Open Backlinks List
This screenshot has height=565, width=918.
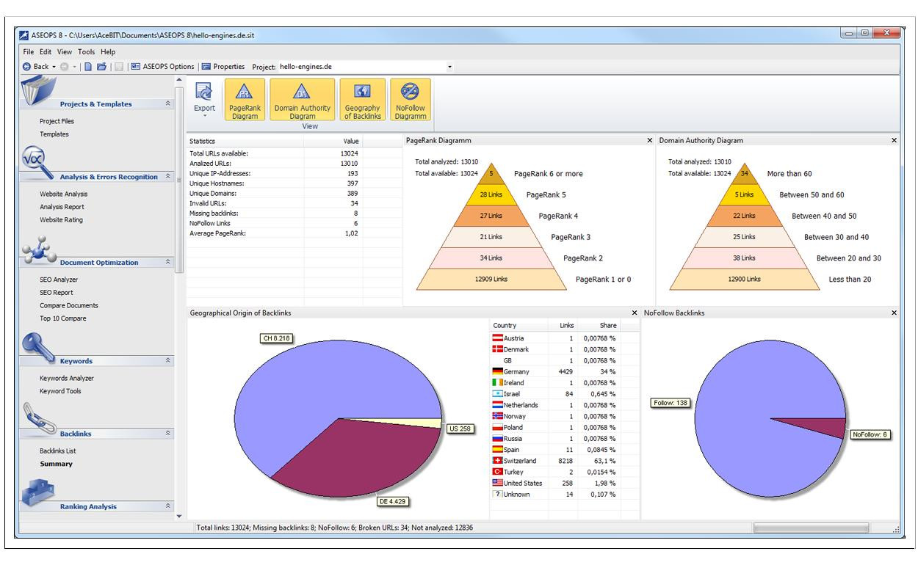57,451
